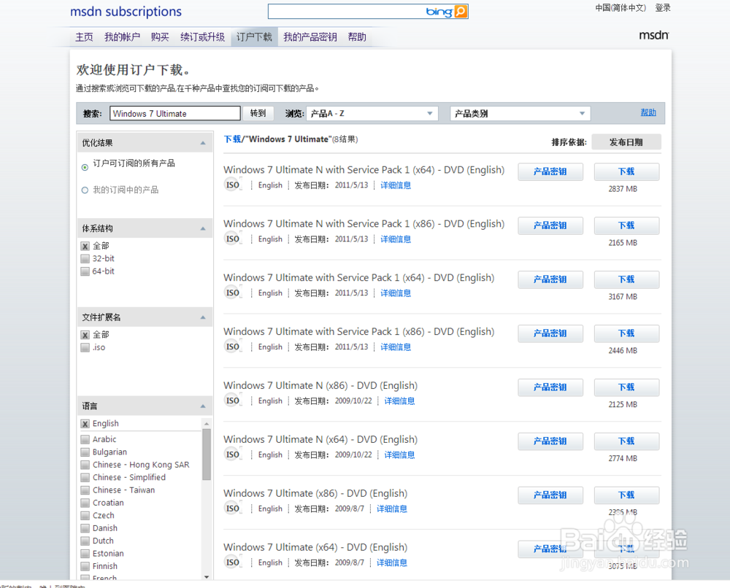This screenshot has width=730, height=588.
Task: Click the 下载 breadcrumb link
Action: click(x=232, y=139)
